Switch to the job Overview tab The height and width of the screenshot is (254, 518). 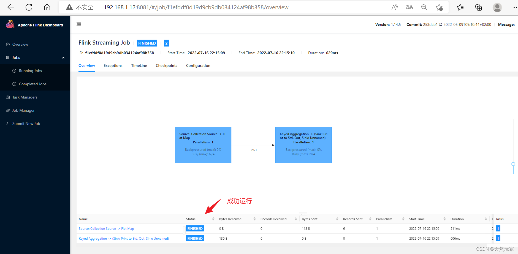(x=87, y=65)
